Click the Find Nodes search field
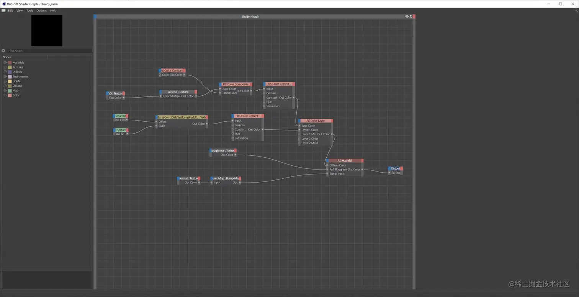 click(x=46, y=51)
